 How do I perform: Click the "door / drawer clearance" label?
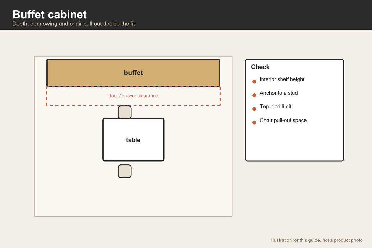point(133,96)
